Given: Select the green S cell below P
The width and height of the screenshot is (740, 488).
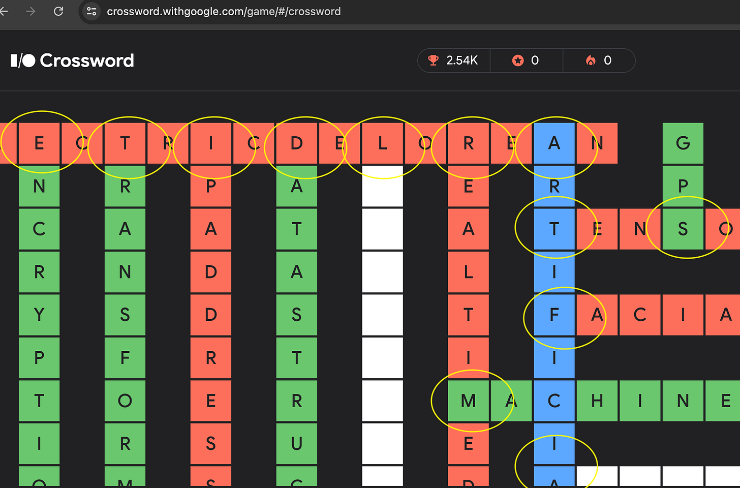Looking at the screenshot, I should (x=683, y=229).
